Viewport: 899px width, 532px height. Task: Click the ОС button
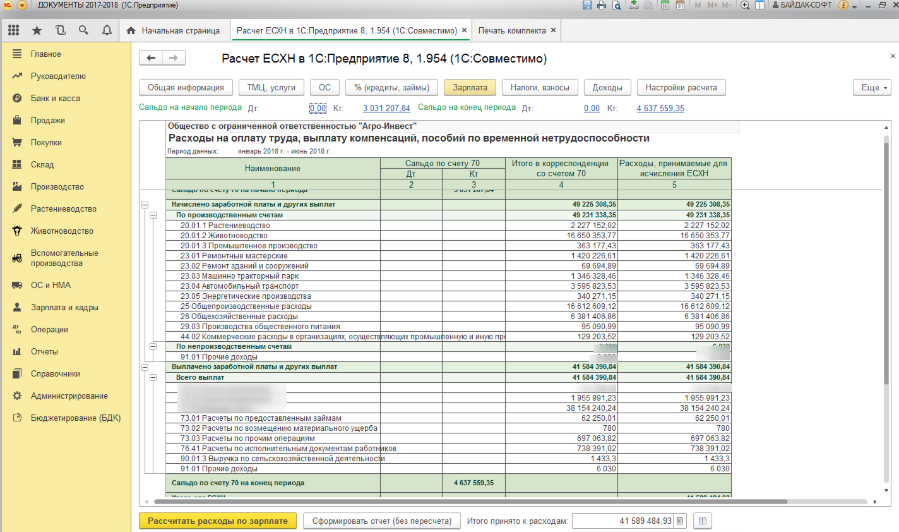click(324, 87)
